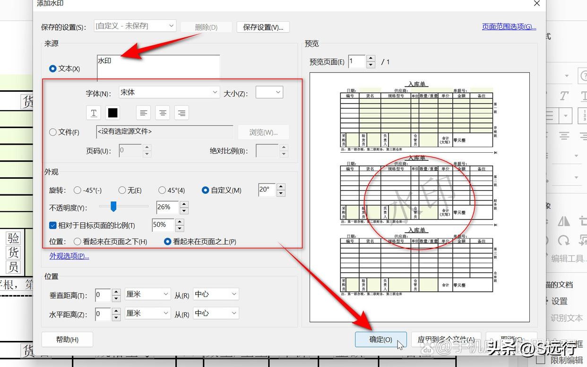Decrease custom rotation angle with down arrow
Image resolution: width=587 pixels, height=367 pixels.
(x=281, y=193)
